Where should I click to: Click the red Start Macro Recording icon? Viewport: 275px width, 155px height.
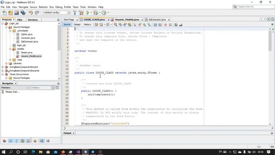165,25
